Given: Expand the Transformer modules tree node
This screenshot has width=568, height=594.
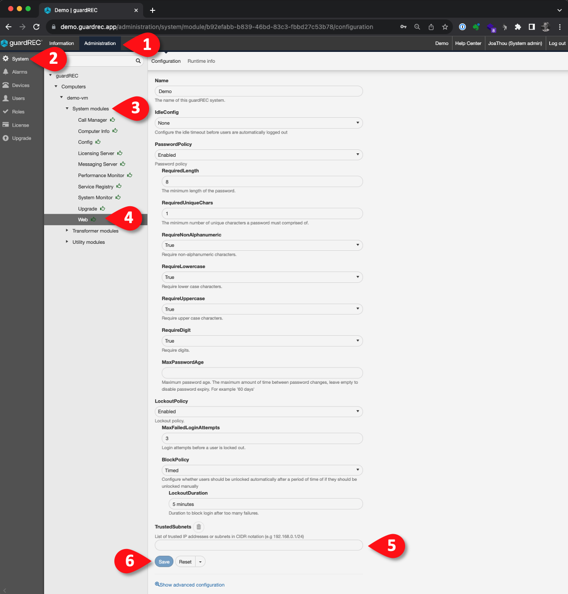Looking at the screenshot, I should tap(67, 230).
